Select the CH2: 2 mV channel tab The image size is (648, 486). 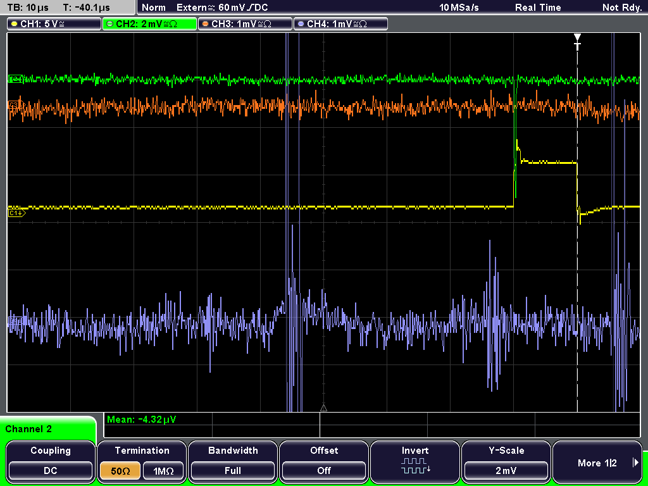149,23
